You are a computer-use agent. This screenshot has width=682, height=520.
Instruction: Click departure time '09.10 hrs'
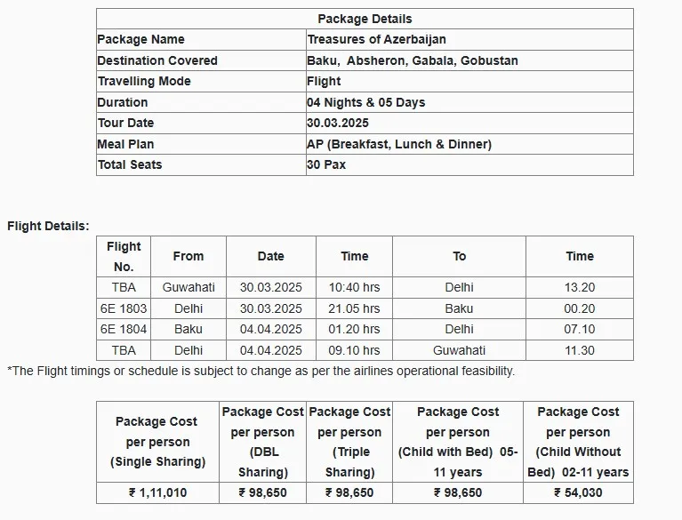[354, 350]
